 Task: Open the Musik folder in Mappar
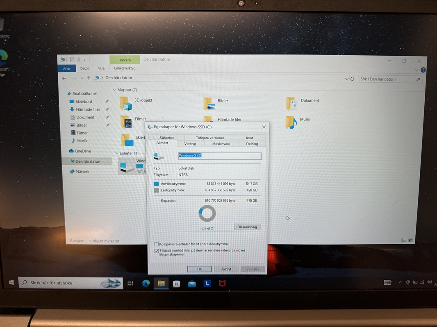(x=291, y=123)
